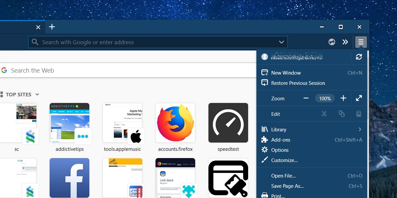Open the Firefox hamburger menu button
Viewport: 397px width, 198px height.
pos(361,42)
